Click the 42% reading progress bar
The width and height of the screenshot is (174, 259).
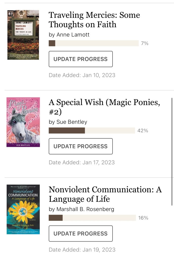click(x=92, y=131)
